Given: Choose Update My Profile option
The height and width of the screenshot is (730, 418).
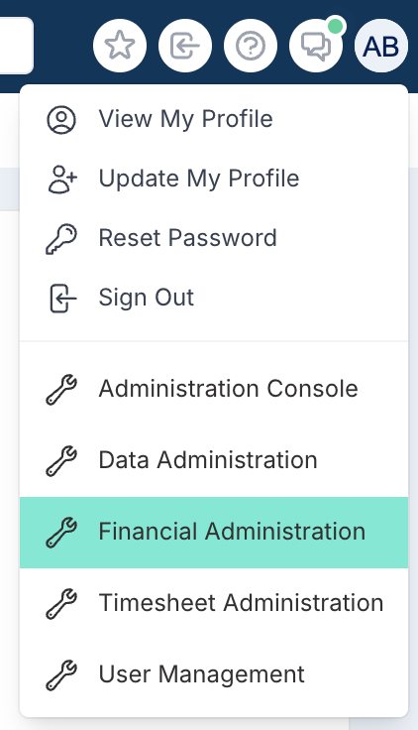Looking at the screenshot, I should coord(214,179).
